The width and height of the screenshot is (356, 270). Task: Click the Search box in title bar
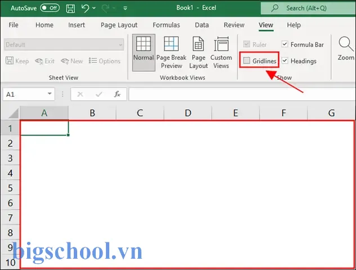coord(308,8)
